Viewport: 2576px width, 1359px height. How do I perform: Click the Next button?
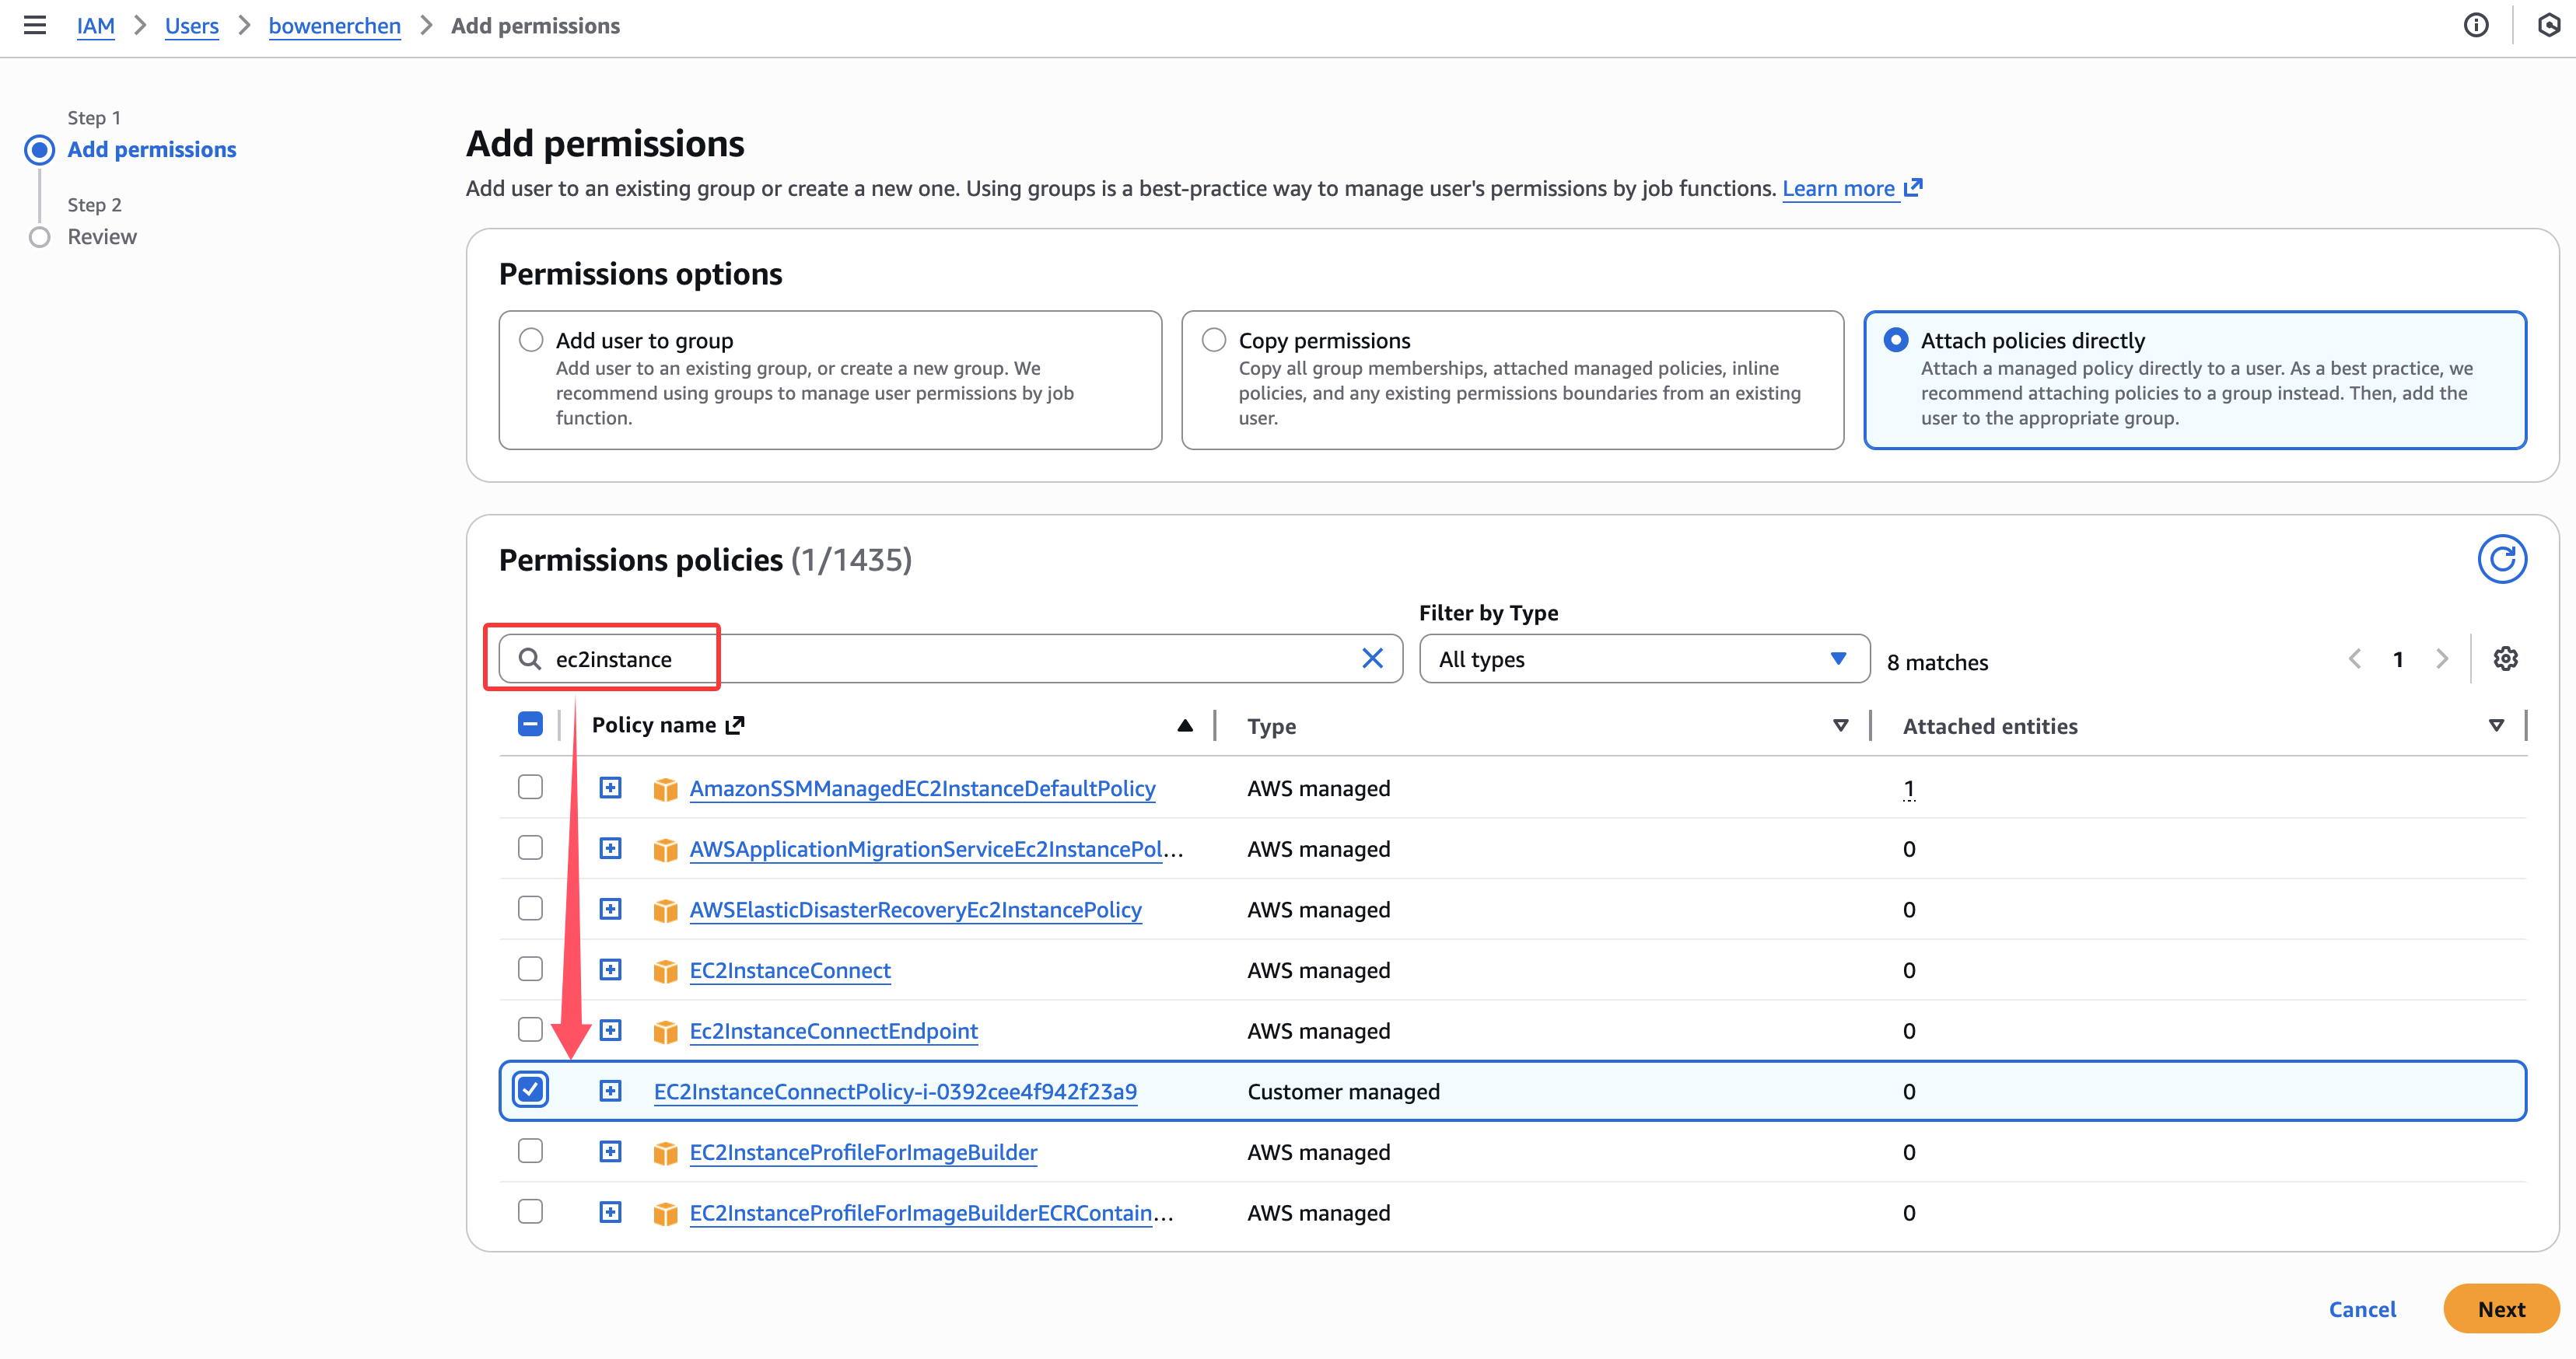[2500, 1308]
